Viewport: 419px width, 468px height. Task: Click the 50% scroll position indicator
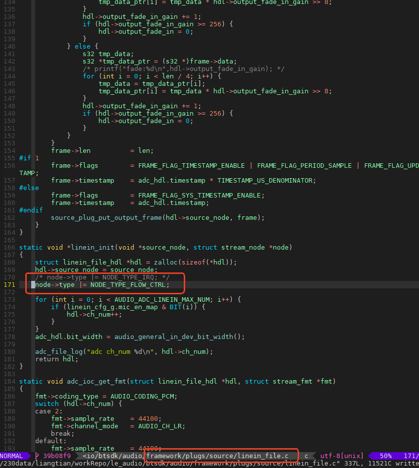386,456
